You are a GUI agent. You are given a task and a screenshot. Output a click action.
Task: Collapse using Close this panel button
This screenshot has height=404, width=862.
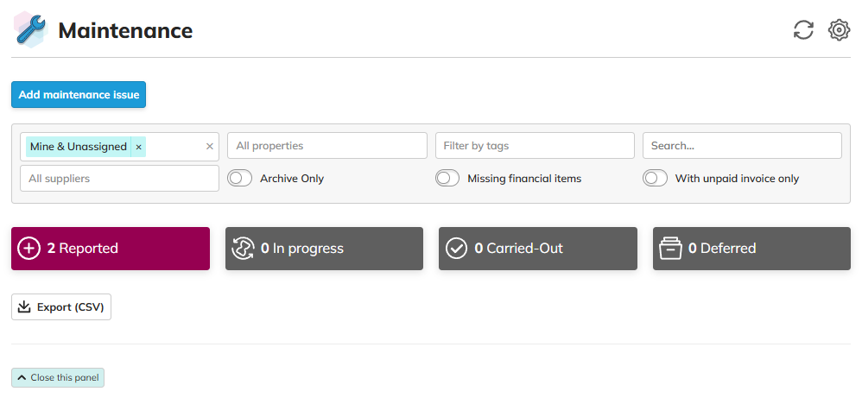(58, 378)
